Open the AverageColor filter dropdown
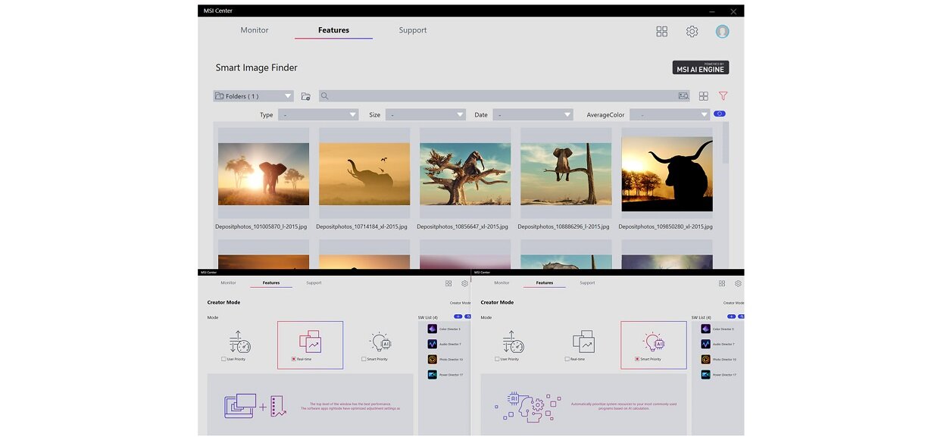947x440 pixels. [669, 114]
